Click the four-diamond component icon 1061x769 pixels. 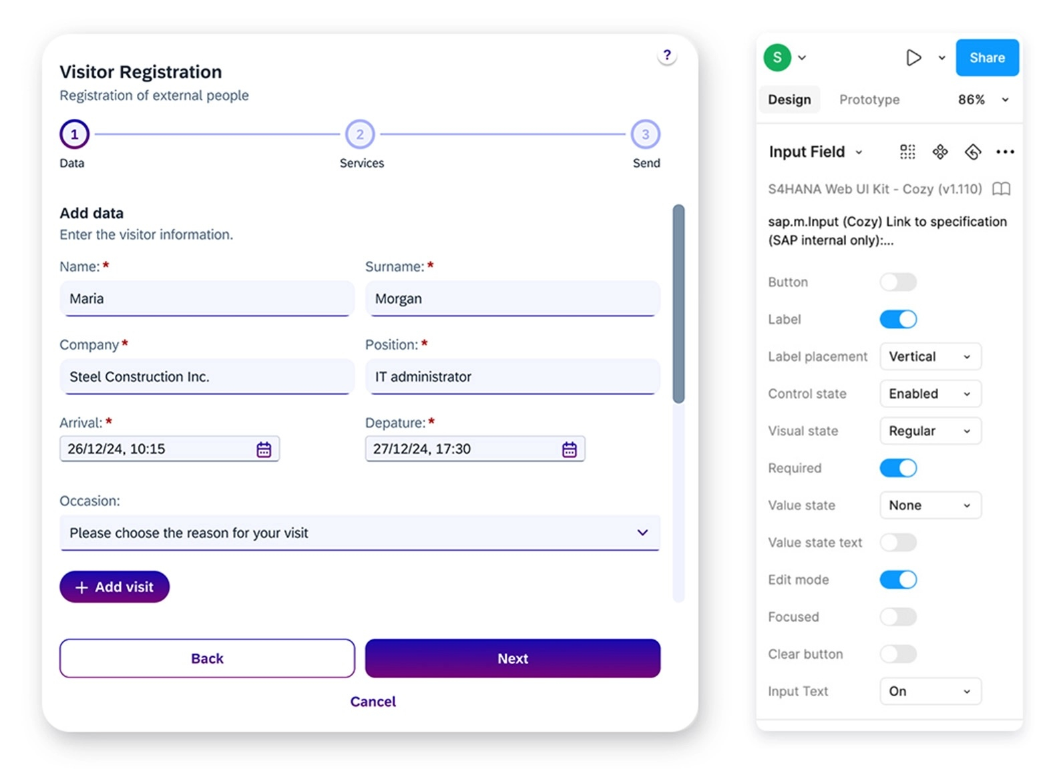940,152
